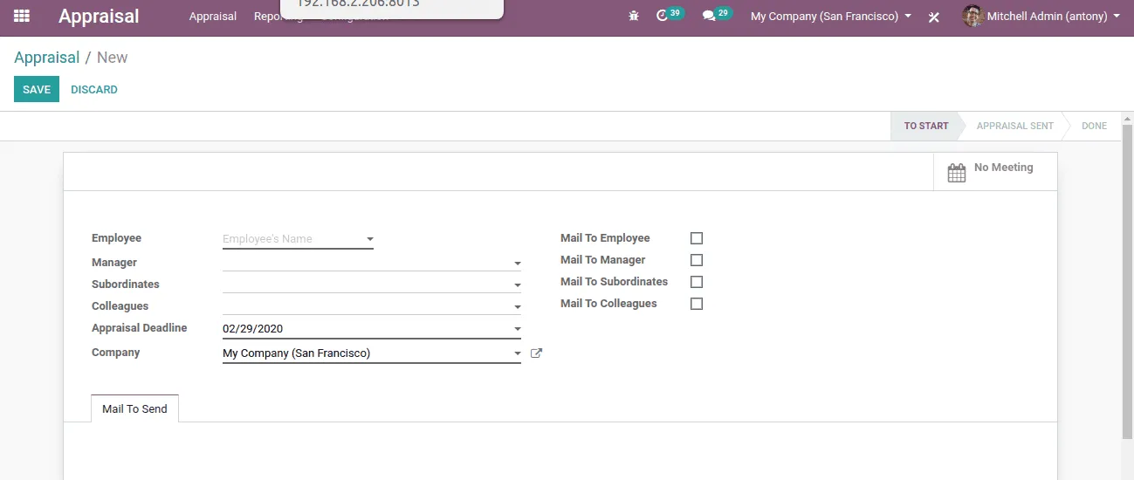Expand the Colleagues dropdown arrow
The height and width of the screenshot is (480, 1134).
pyautogui.click(x=517, y=307)
